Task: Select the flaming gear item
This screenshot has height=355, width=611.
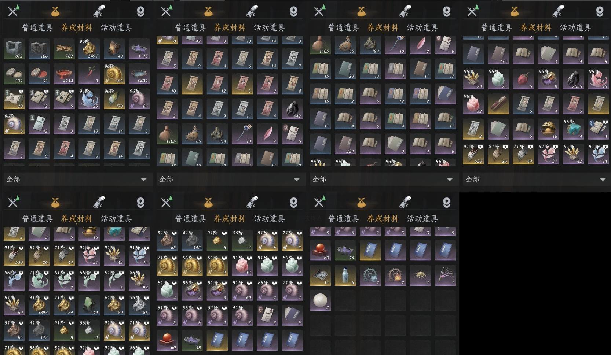Action: [x=395, y=276]
